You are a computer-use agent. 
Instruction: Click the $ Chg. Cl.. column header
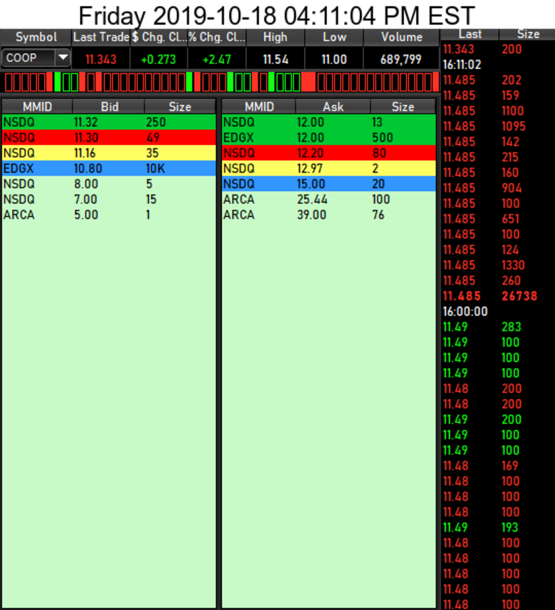[x=159, y=37]
